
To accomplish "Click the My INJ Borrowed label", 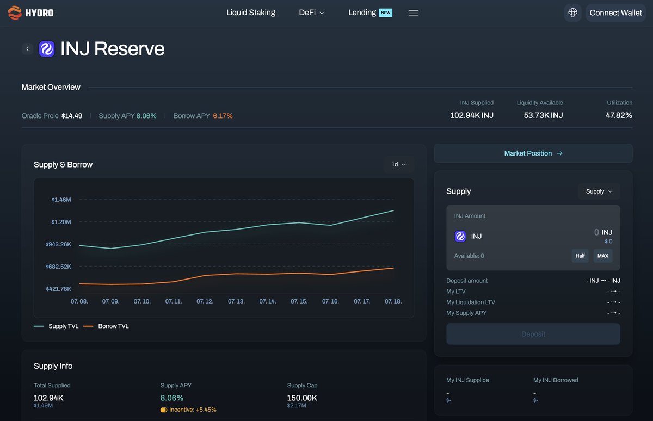I will coord(555,380).
